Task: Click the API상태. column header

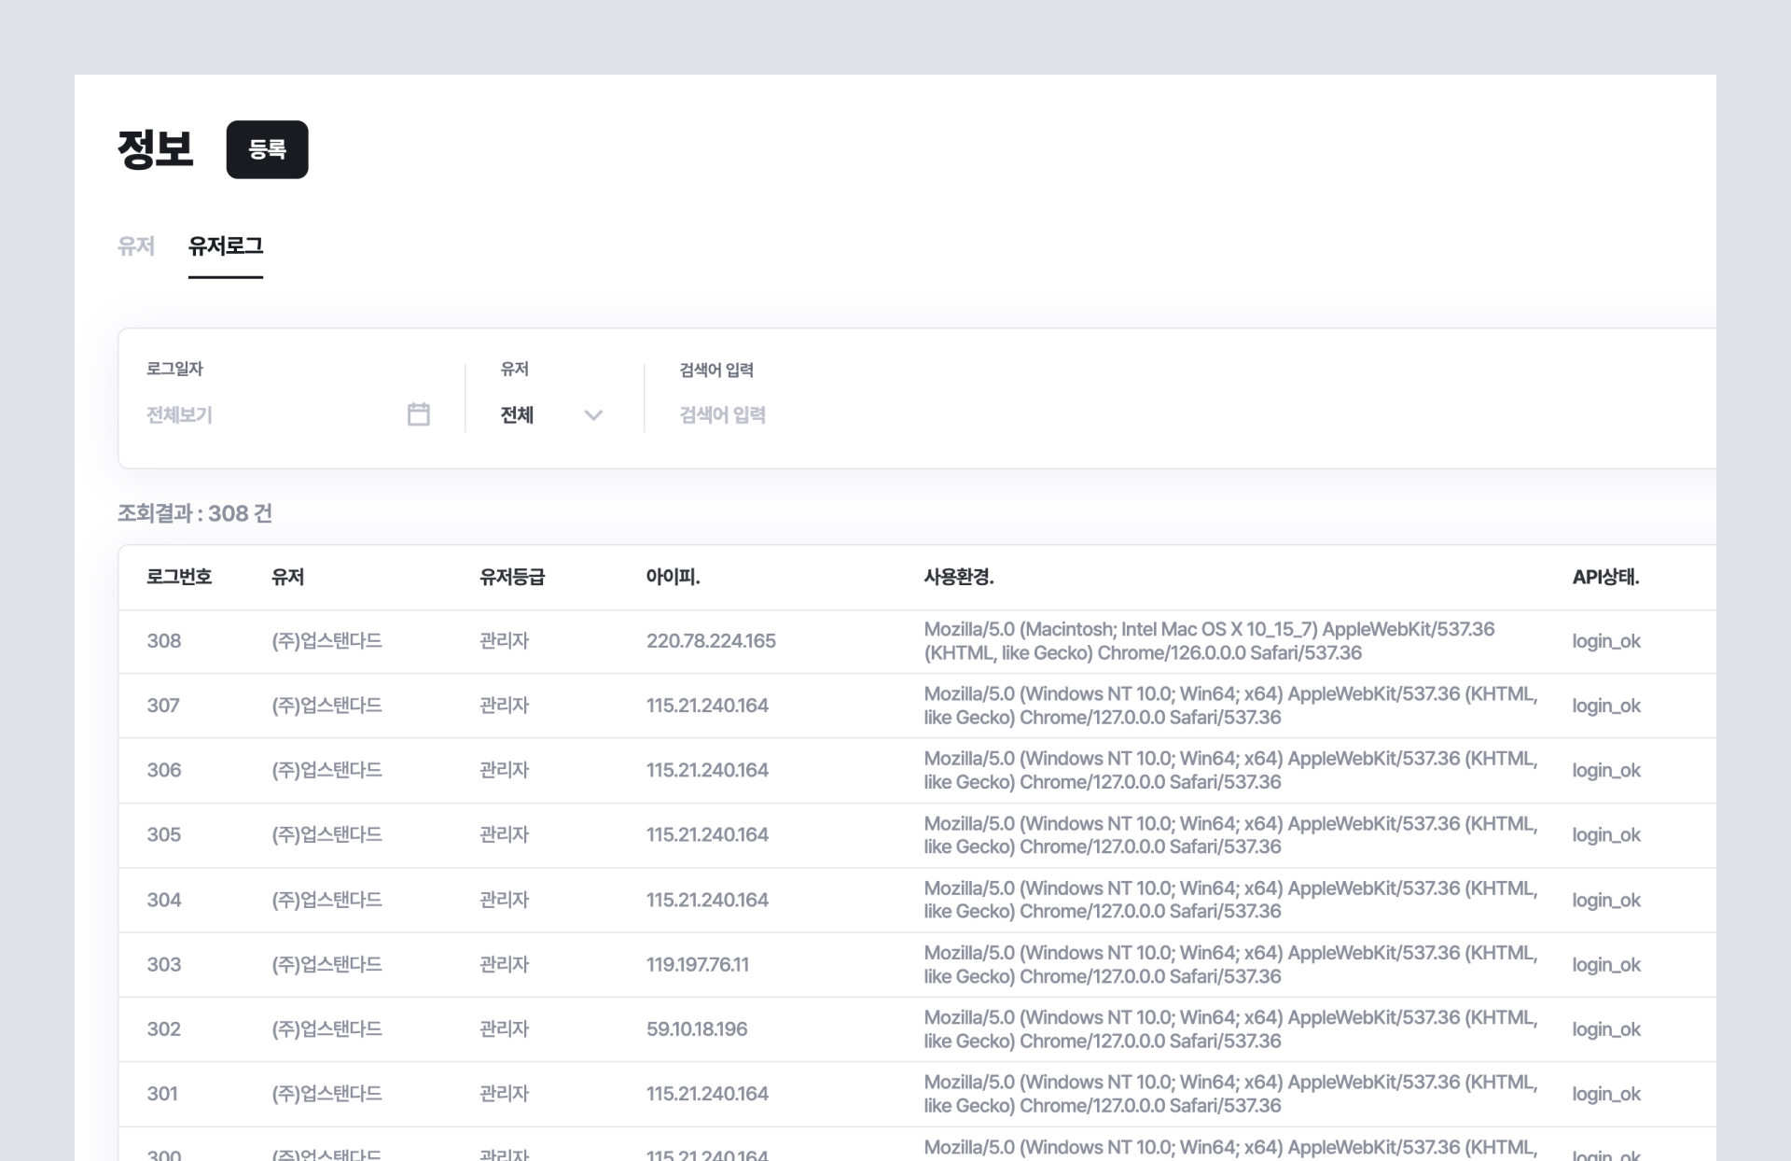Action: point(1605,578)
